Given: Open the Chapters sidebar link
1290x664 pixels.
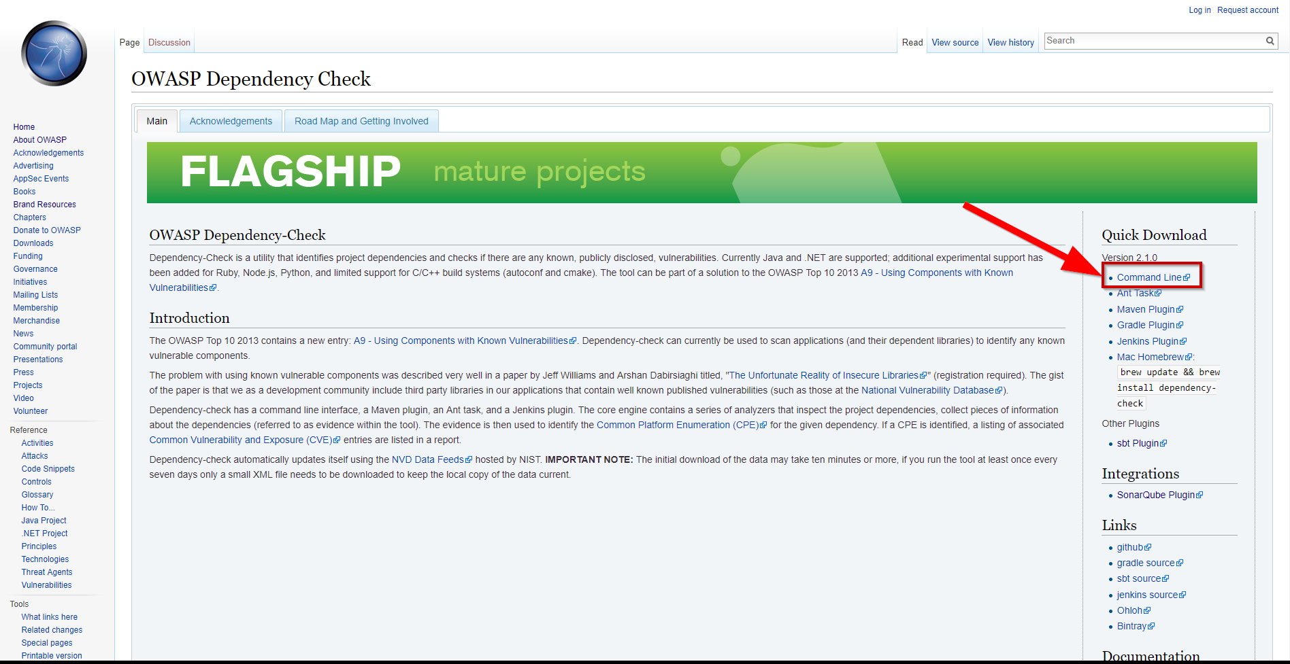Looking at the screenshot, I should [30, 217].
